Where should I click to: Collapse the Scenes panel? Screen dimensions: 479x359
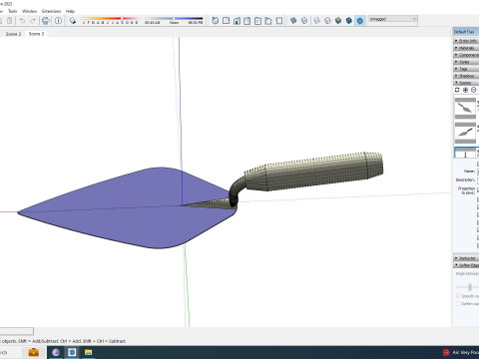[466, 83]
